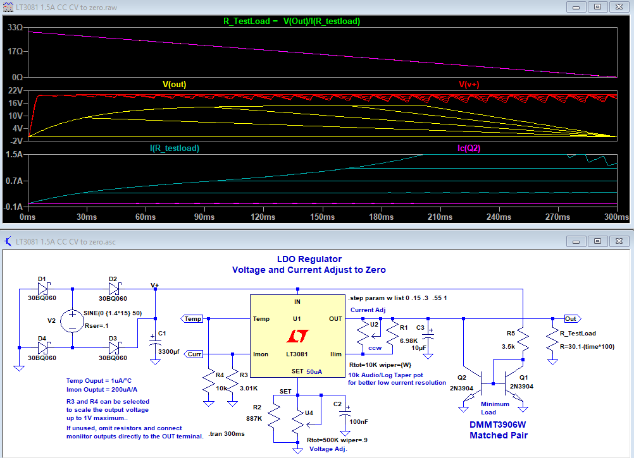Click the Minimum Load comment text

pyautogui.click(x=495, y=408)
